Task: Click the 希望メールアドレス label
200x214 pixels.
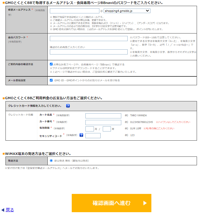Action: pos(19,10)
